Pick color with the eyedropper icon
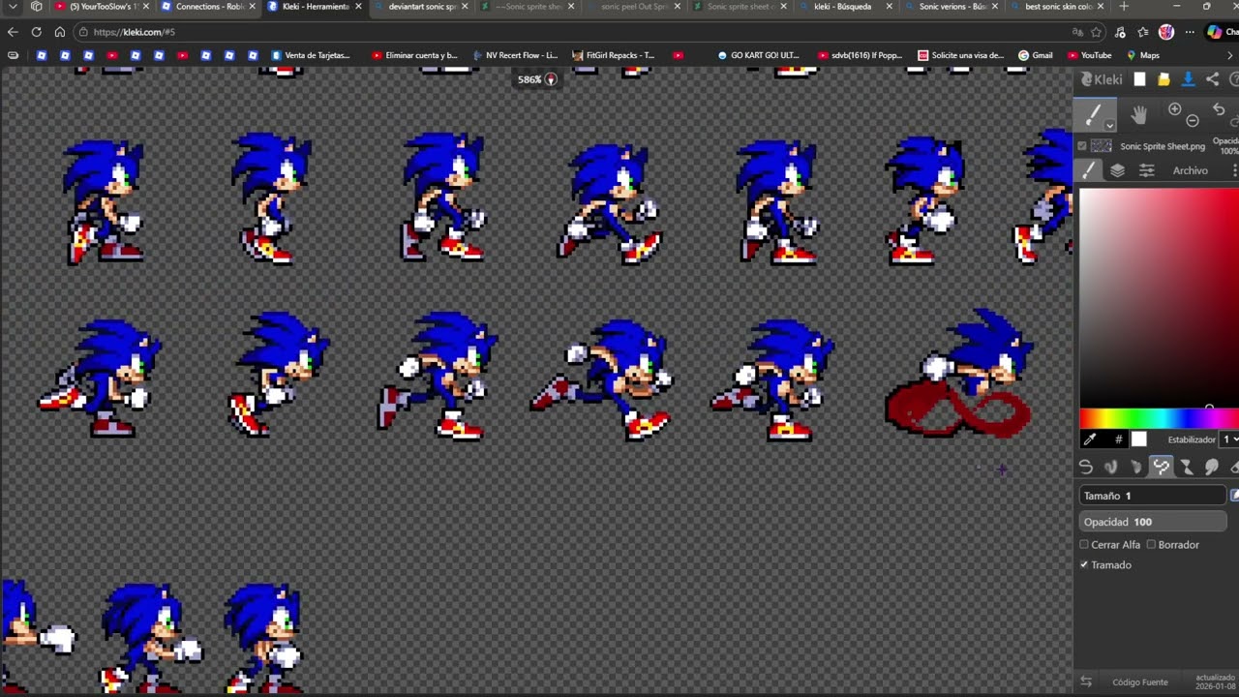Image resolution: width=1239 pixels, height=697 pixels. pyautogui.click(x=1090, y=439)
